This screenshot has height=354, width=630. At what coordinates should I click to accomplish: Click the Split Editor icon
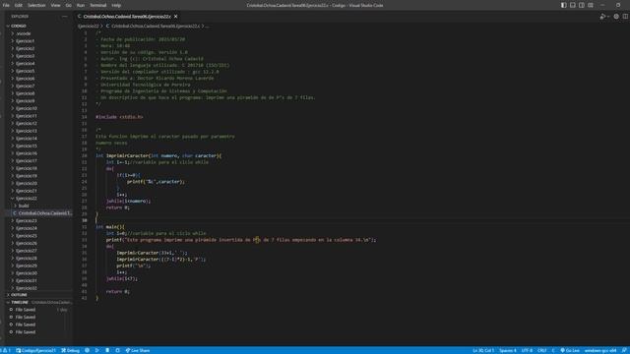[626, 17]
